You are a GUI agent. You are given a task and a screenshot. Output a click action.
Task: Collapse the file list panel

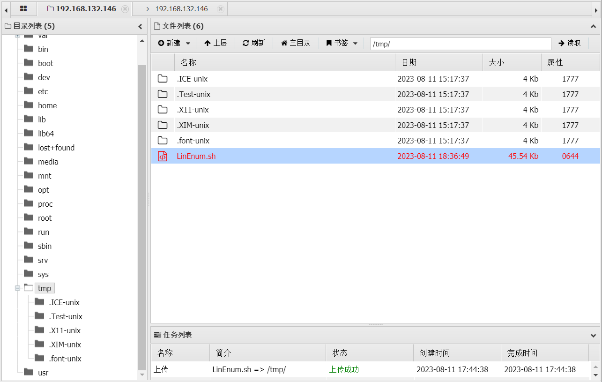pos(594,26)
